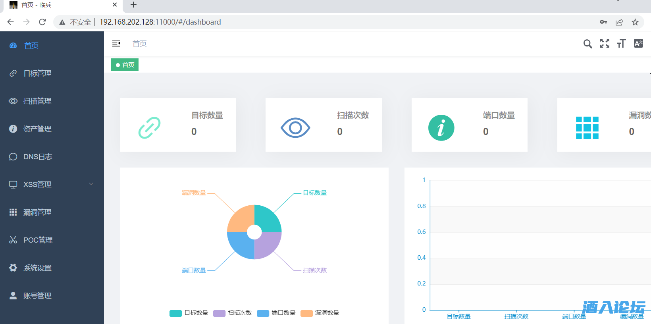Click the blue grid icon for 漏洞数量
Image resolution: width=651 pixels, height=324 pixels.
tap(587, 128)
